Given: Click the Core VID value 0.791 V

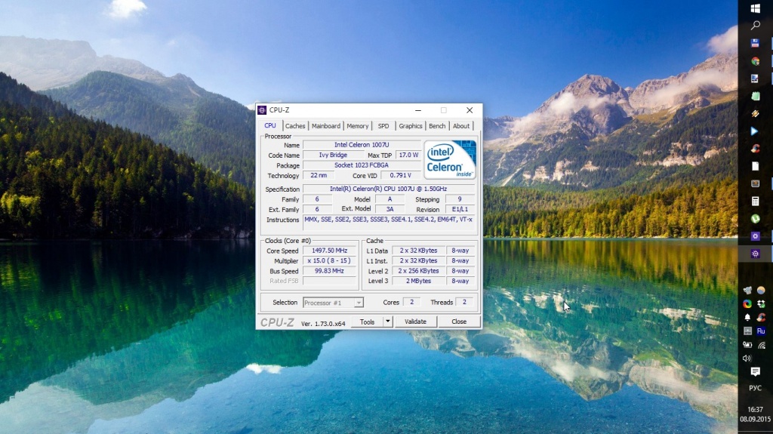Looking at the screenshot, I should (400, 176).
